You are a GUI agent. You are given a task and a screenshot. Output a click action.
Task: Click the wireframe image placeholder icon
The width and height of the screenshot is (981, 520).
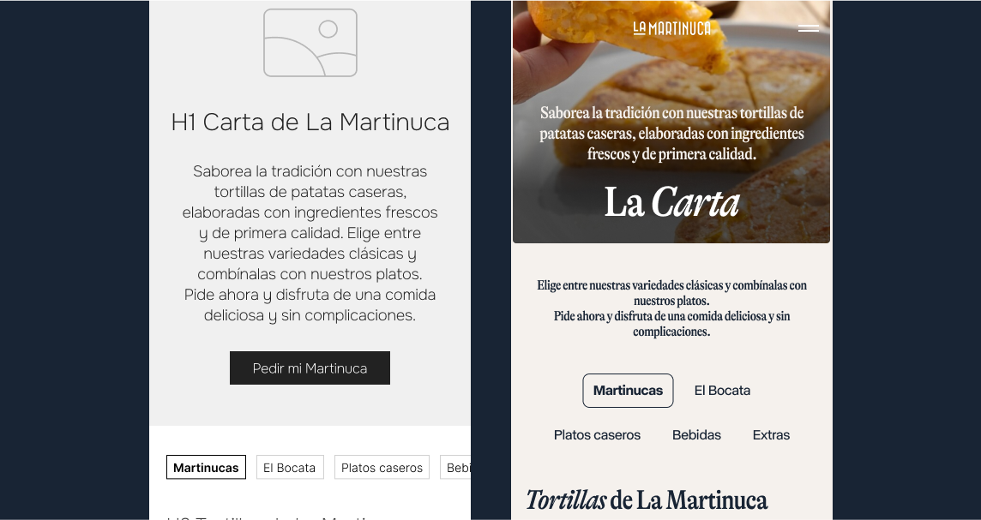pyautogui.click(x=310, y=43)
